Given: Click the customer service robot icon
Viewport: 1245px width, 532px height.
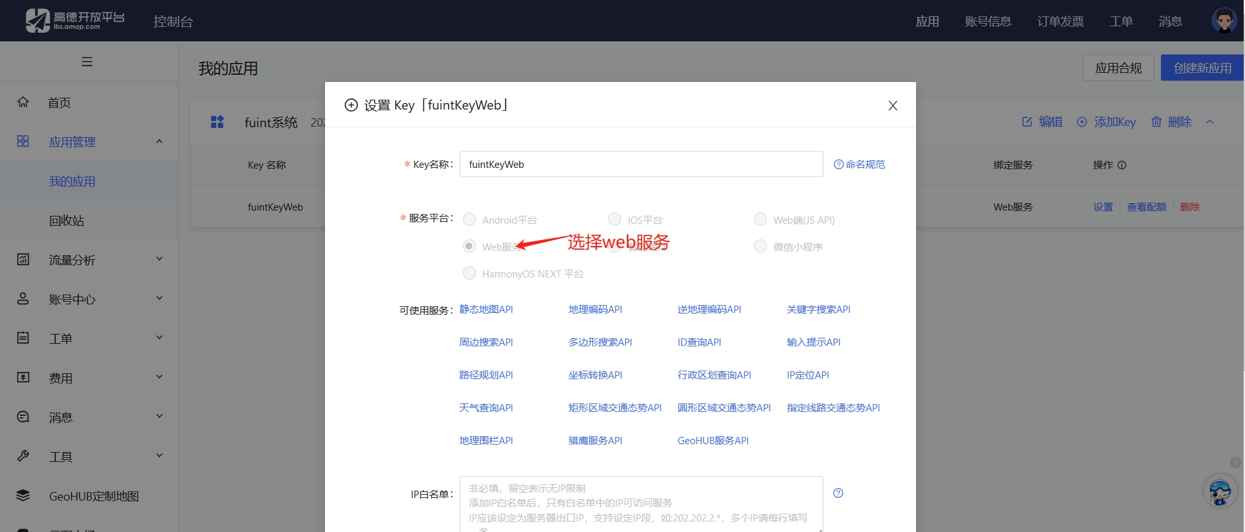Looking at the screenshot, I should click(1220, 491).
